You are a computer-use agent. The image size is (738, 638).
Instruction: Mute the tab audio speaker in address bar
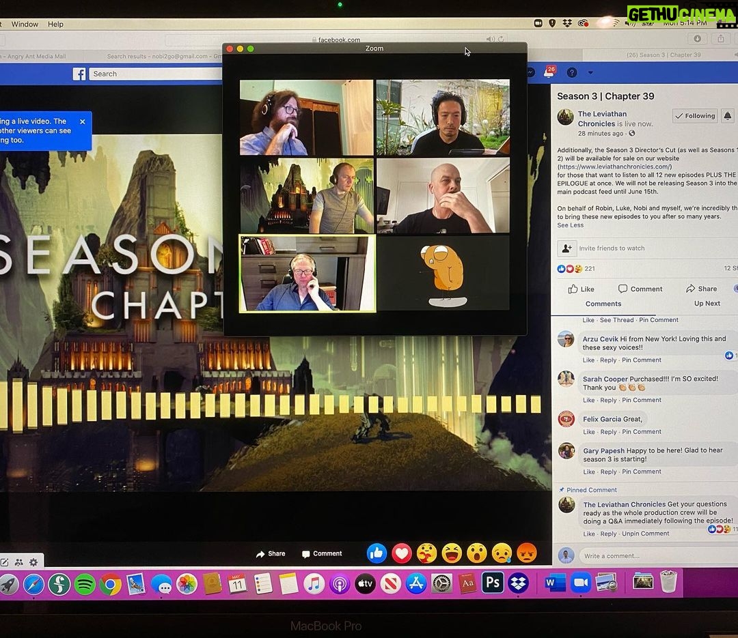coord(490,39)
